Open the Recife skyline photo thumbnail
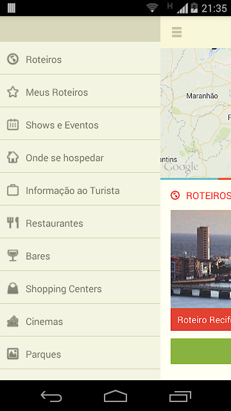The width and height of the screenshot is (231, 411). [x=201, y=259]
